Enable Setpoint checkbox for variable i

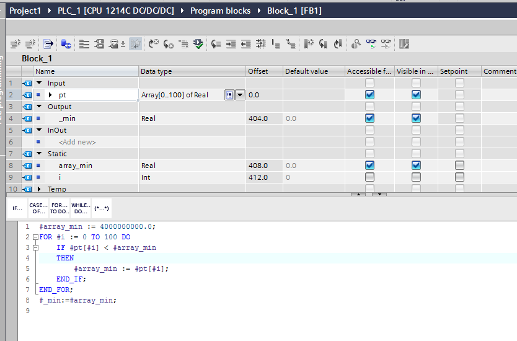pyautogui.click(x=459, y=177)
